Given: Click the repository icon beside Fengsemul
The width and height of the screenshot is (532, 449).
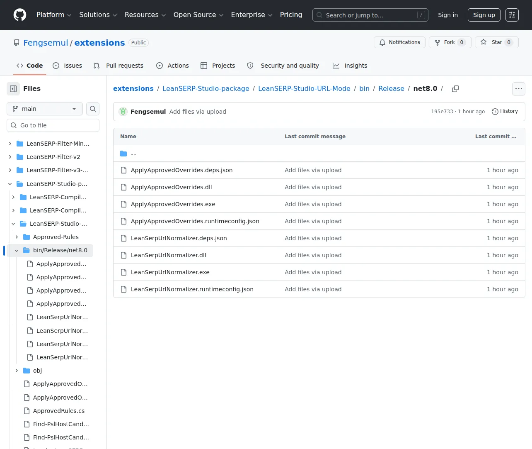Looking at the screenshot, I should click(x=17, y=43).
